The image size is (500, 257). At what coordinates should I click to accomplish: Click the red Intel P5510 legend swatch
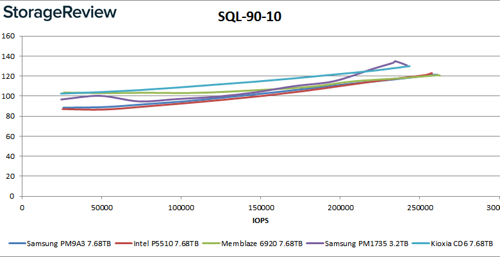click(124, 244)
